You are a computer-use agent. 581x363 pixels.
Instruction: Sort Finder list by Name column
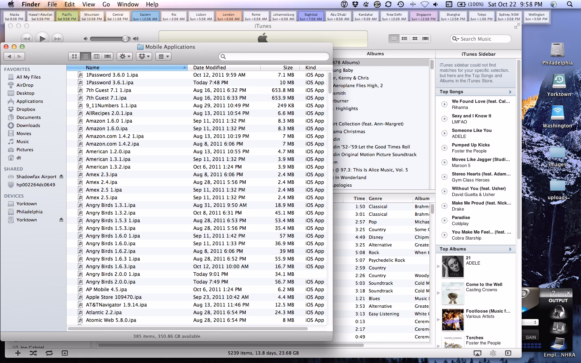127,67
